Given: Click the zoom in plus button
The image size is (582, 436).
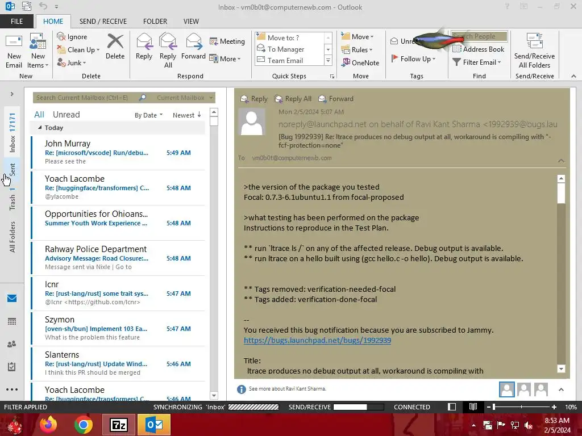Looking at the screenshot, I should click(554, 407).
